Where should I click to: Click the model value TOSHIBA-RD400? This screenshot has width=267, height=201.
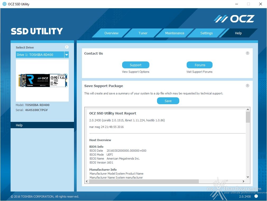tap(37, 105)
